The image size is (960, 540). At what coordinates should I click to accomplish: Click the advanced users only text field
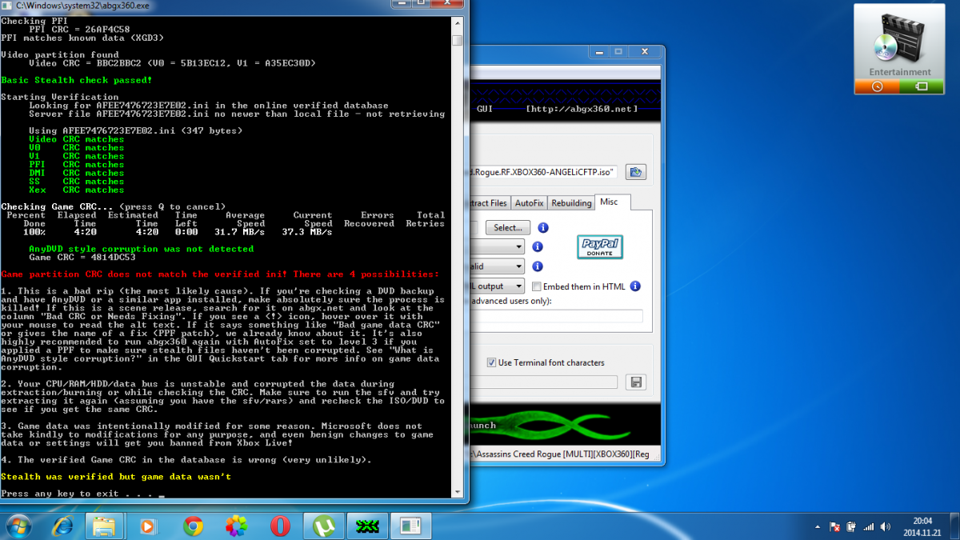557,316
